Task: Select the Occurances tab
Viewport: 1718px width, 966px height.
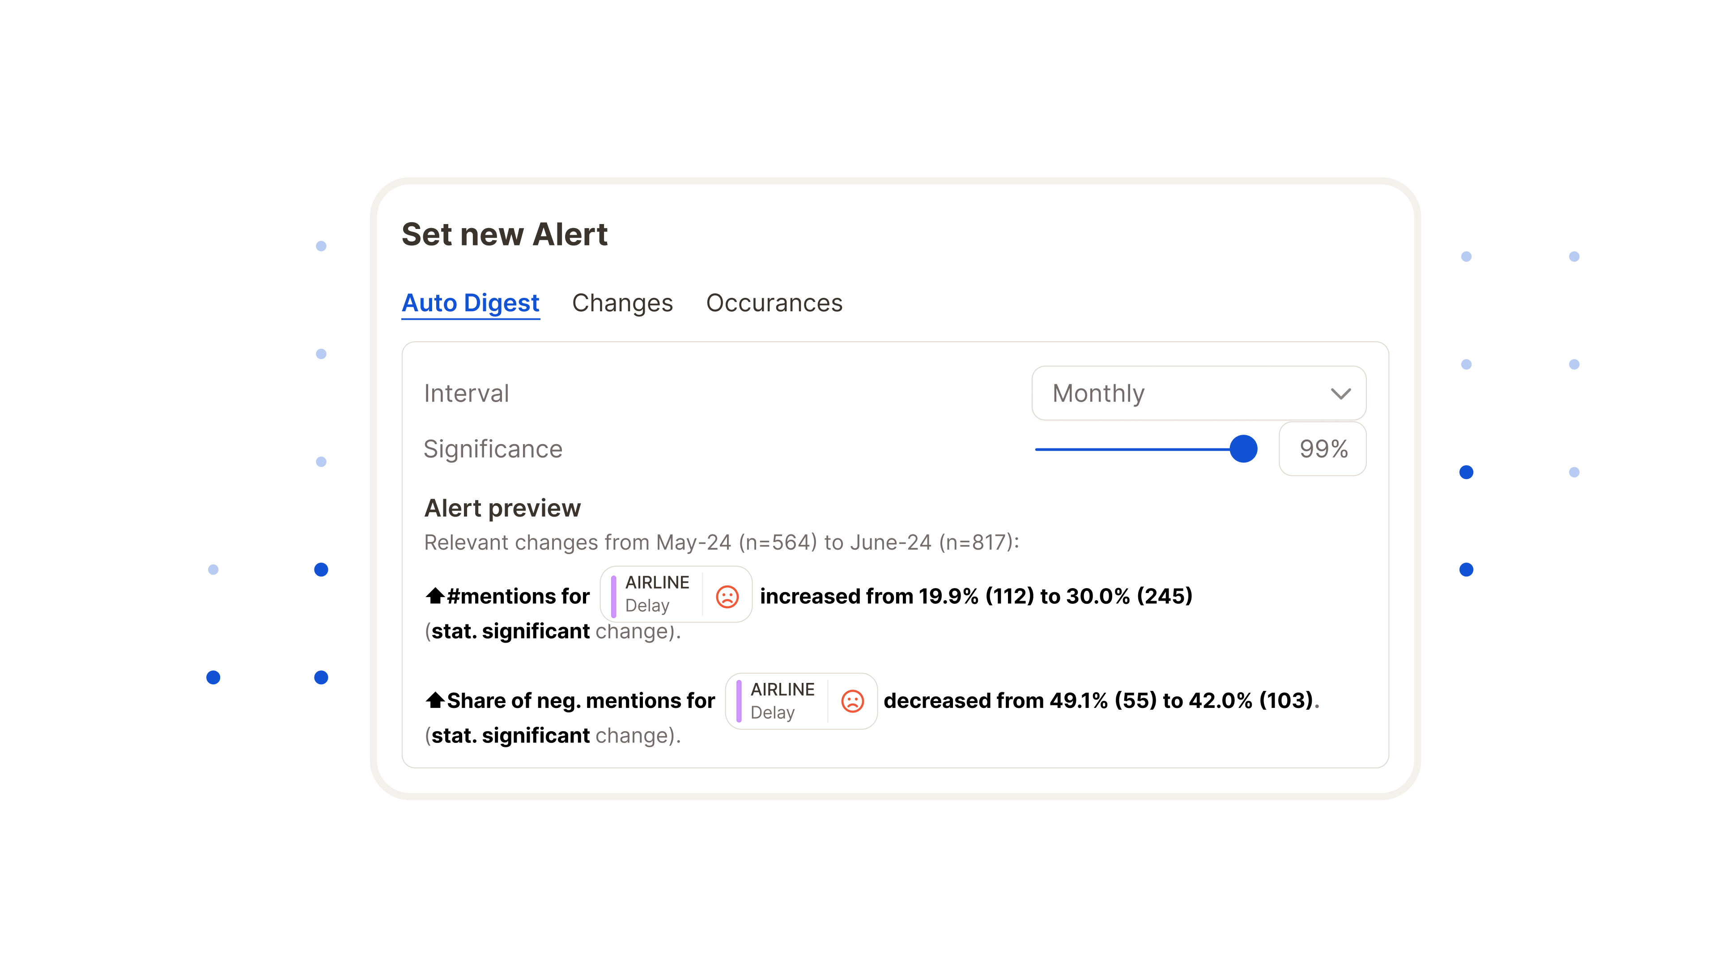Action: pyautogui.click(x=774, y=303)
